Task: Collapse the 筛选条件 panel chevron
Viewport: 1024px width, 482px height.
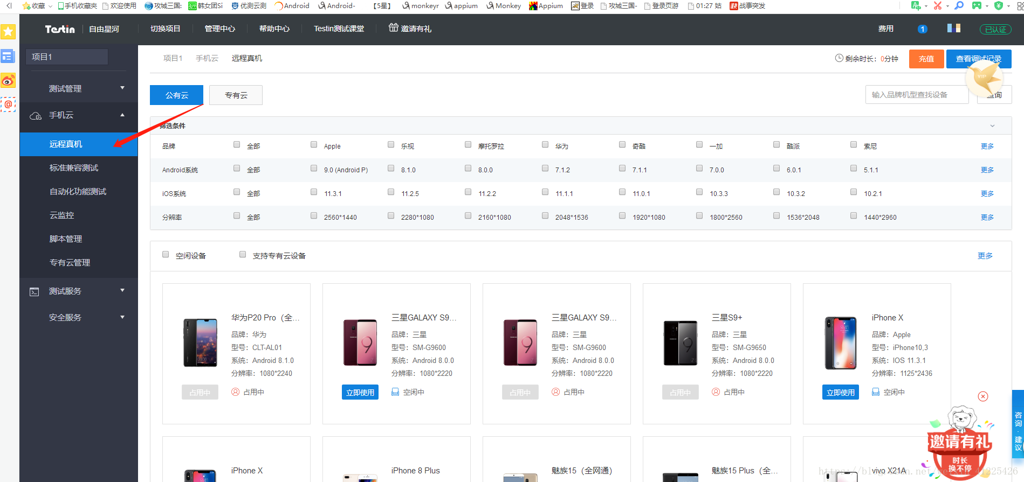Action: (992, 126)
